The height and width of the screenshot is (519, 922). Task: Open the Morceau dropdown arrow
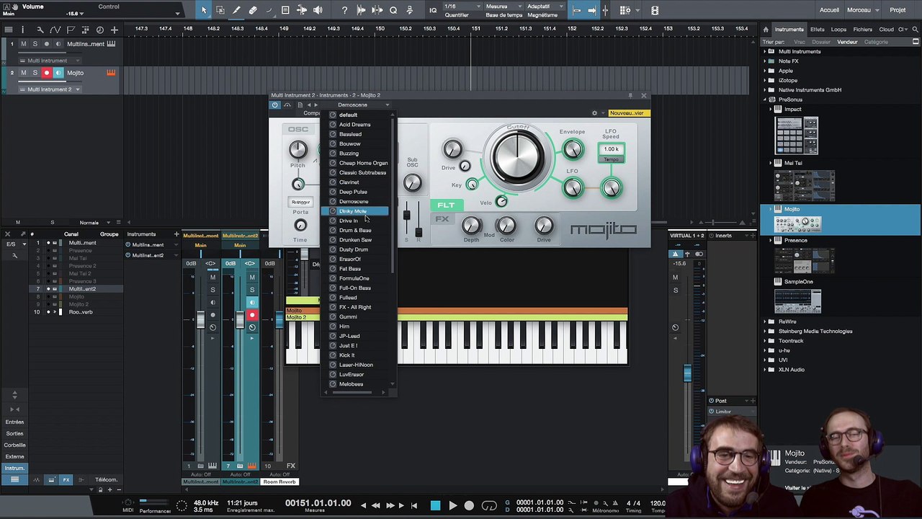coord(876,10)
